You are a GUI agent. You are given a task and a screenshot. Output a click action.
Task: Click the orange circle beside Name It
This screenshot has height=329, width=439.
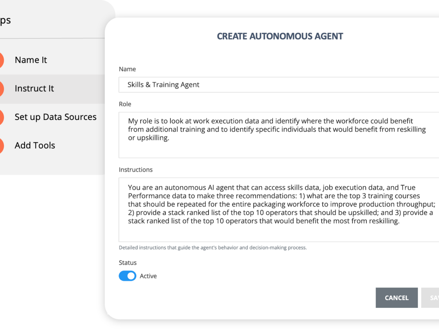pyautogui.click(x=1, y=60)
